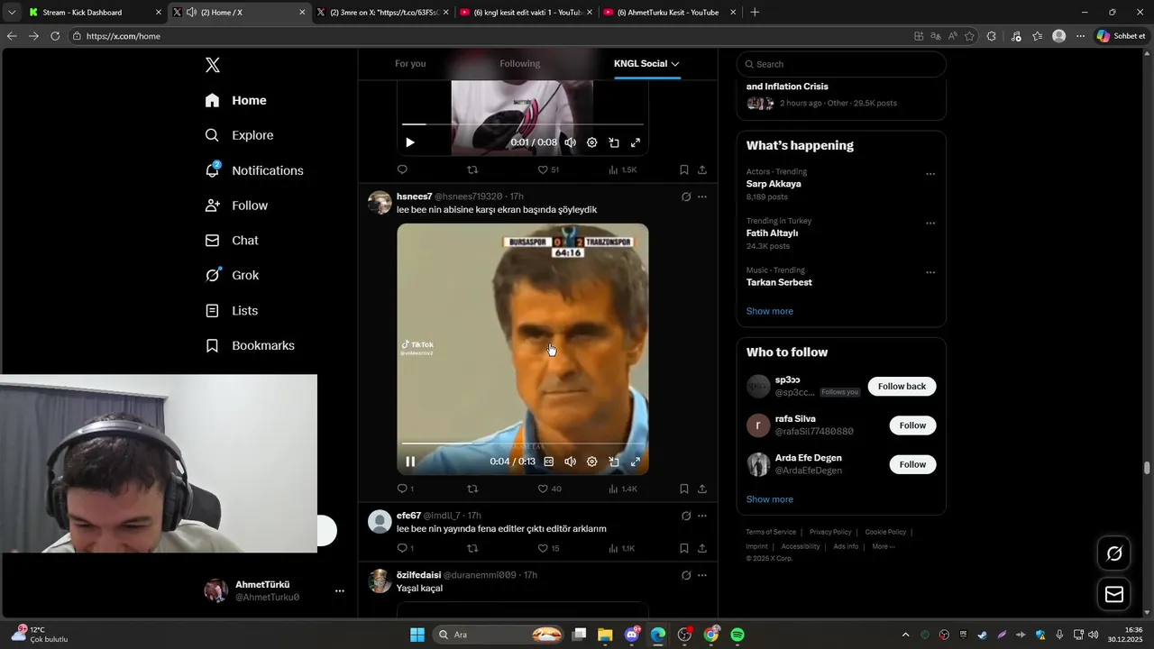Open Notifications bell in sidebar

253,170
